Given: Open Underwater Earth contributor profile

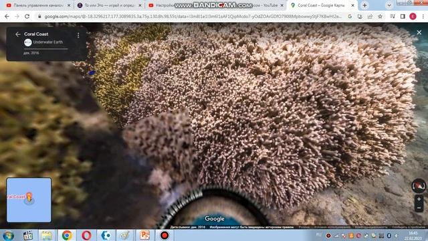Looking at the screenshot, I should point(47,42).
